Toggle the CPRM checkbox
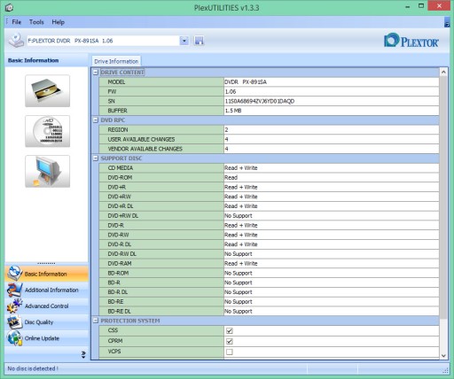Viewport: 454px width, 379px height. point(230,341)
